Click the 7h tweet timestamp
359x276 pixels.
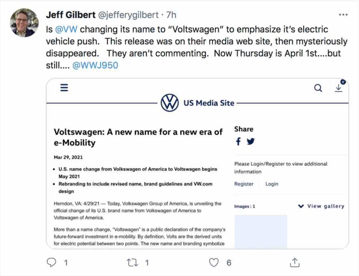point(171,15)
